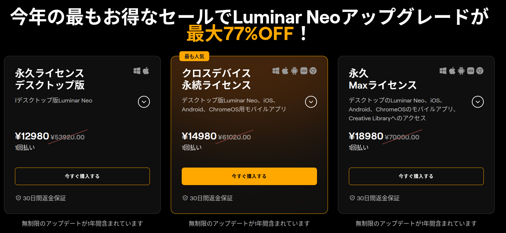Click 30日間返金保証 text on Max card
The image size is (506, 233).
[x=378, y=198]
